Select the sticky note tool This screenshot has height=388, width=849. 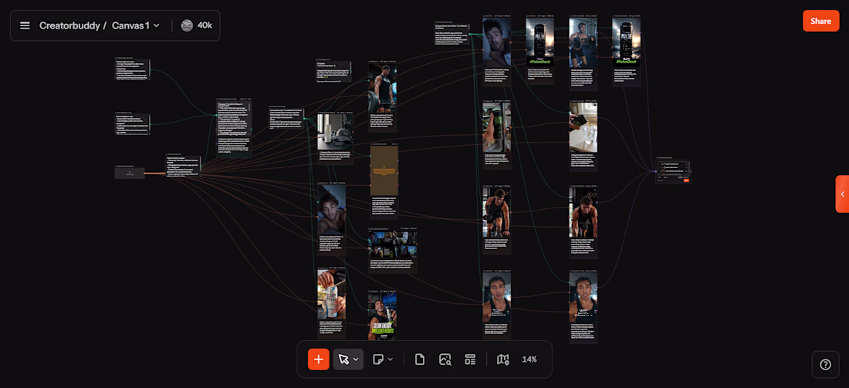coord(378,359)
